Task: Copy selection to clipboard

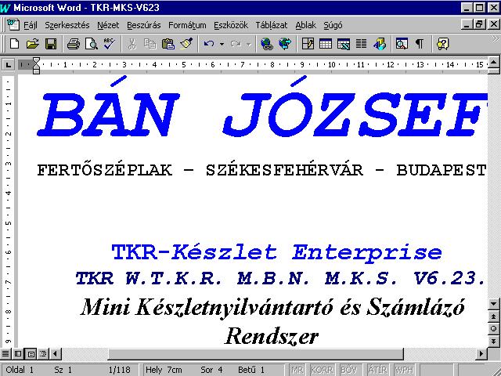Action: (x=150, y=44)
